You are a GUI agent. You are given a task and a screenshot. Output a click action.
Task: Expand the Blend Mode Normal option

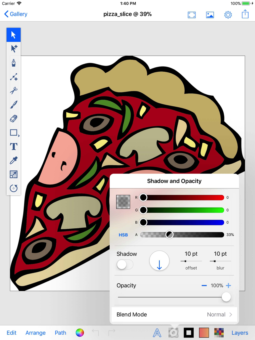point(174,315)
